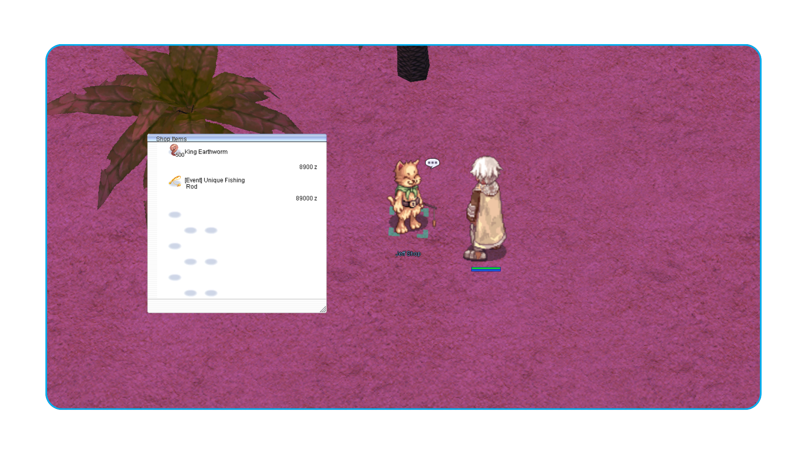This screenshot has width=807, height=454.
Task: Click the cat merchant NPC
Action: click(407, 198)
